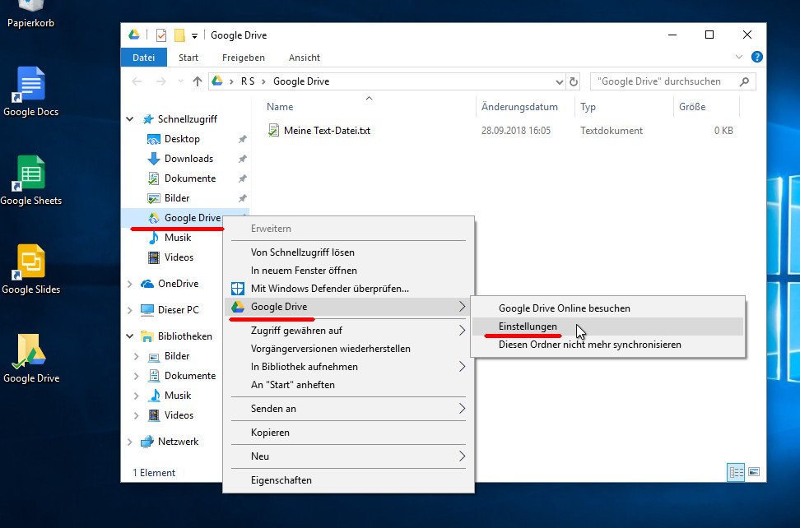Expand the OneDrive tree node
800x528 pixels.
(129, 284)
